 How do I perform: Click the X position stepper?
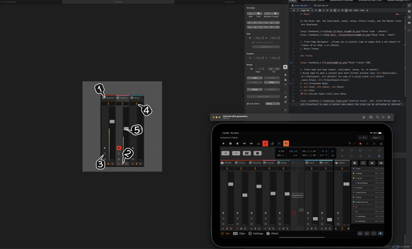263,58
